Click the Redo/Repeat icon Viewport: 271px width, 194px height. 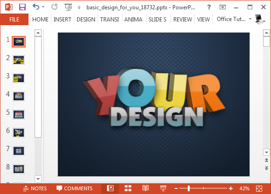tap(55, 7)
